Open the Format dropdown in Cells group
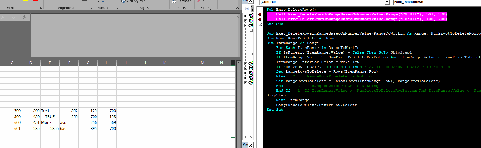Screen dimensions: 481x148 [182, 1]
